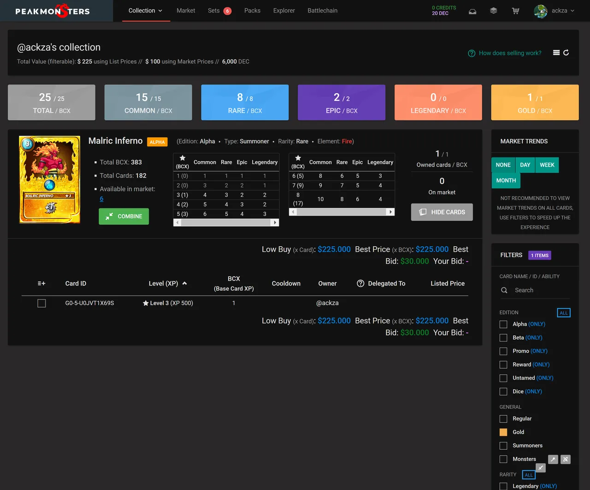This screenshot has height=490, width=590.
Task: Click the Alpha (ONLY) link
Action: click(537, 324)
